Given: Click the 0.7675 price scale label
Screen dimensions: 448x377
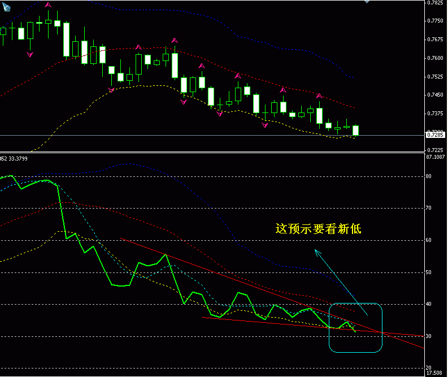Looking at the screenshot, I should tap(435, 40).
